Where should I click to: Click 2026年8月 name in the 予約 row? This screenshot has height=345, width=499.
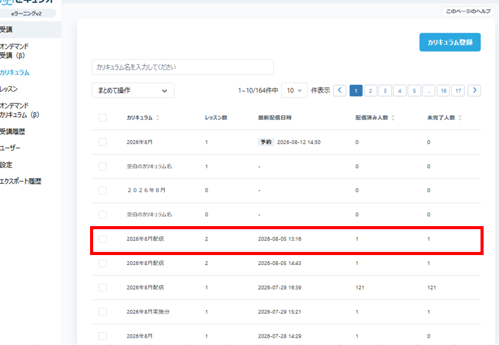click(139, 142)
